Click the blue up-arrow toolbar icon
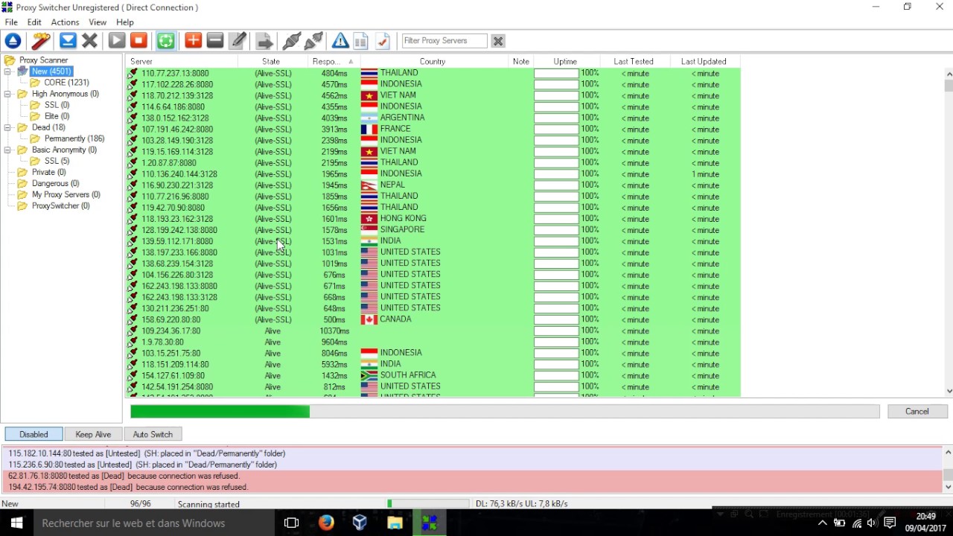 [13, 41]
